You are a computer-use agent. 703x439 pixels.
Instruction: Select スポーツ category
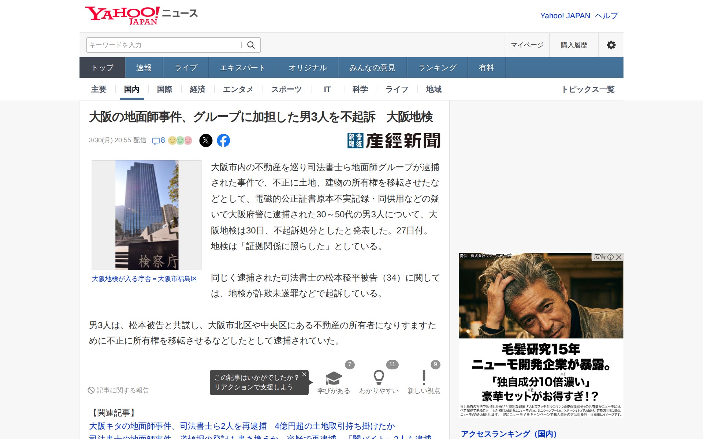point(286,89)
